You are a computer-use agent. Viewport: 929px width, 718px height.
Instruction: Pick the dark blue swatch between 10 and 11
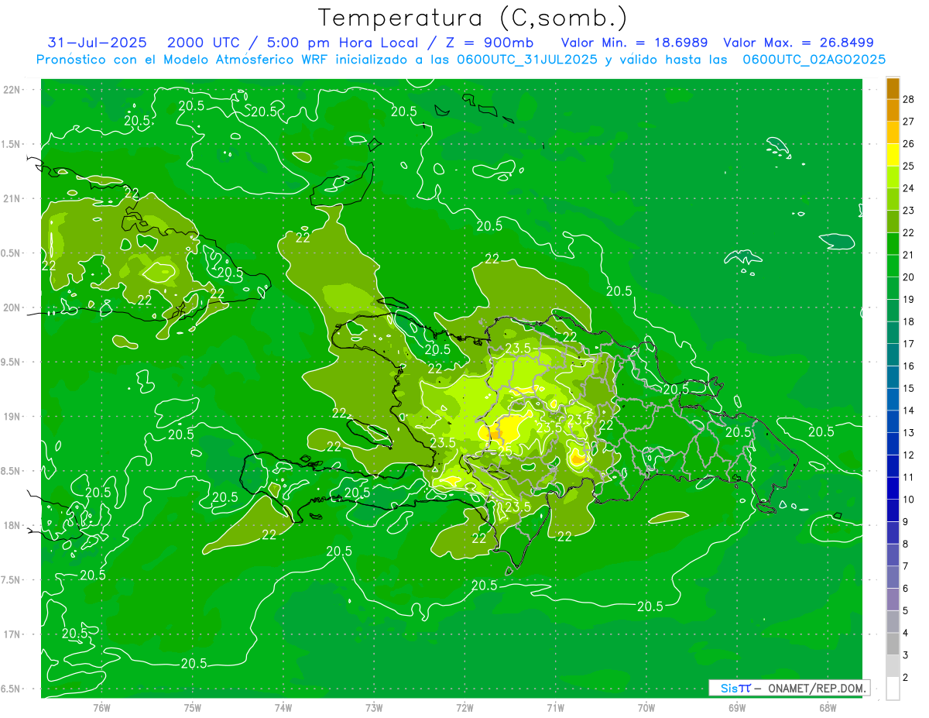pyautogui.click(x=893, y=488)
